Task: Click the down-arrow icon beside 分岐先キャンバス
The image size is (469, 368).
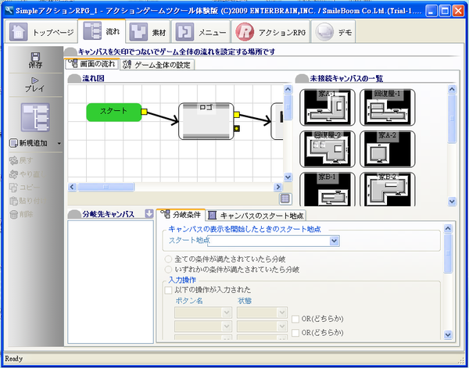Action: [x=149, y=214]
